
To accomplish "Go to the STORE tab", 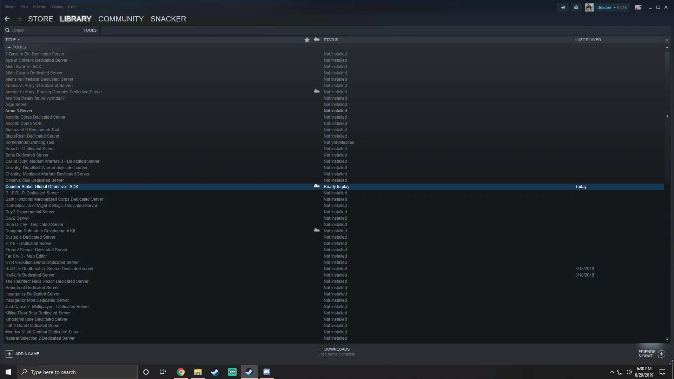I will point(41,19).
